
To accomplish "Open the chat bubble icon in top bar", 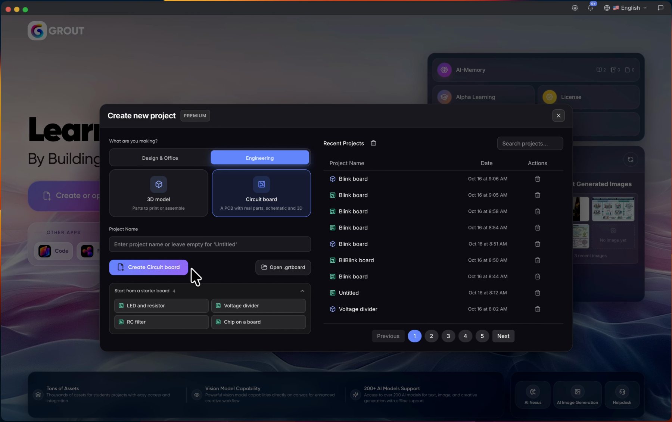I will pyautogui.click(x=660, y=7).
